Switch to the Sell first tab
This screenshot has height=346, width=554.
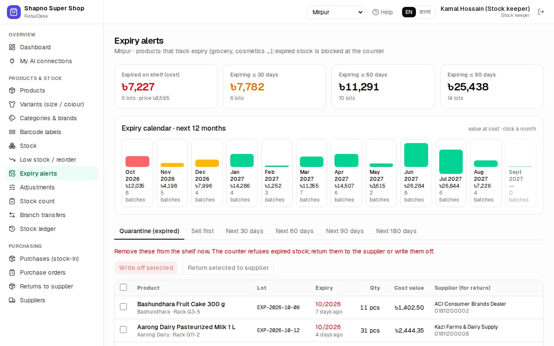point(203,231)
